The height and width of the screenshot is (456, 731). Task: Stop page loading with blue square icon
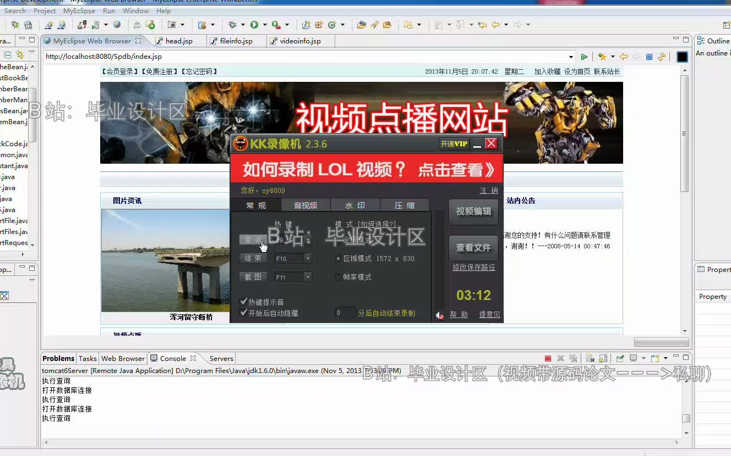click(x=649, y=57)
